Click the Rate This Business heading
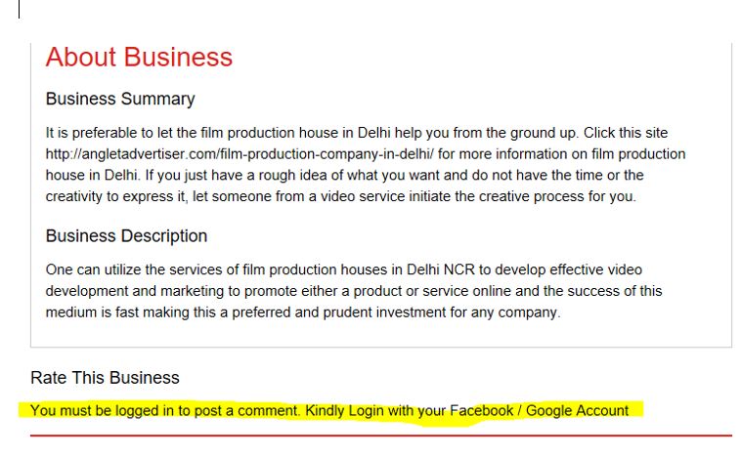Viewport: 741px width, 456px height. 105,378
